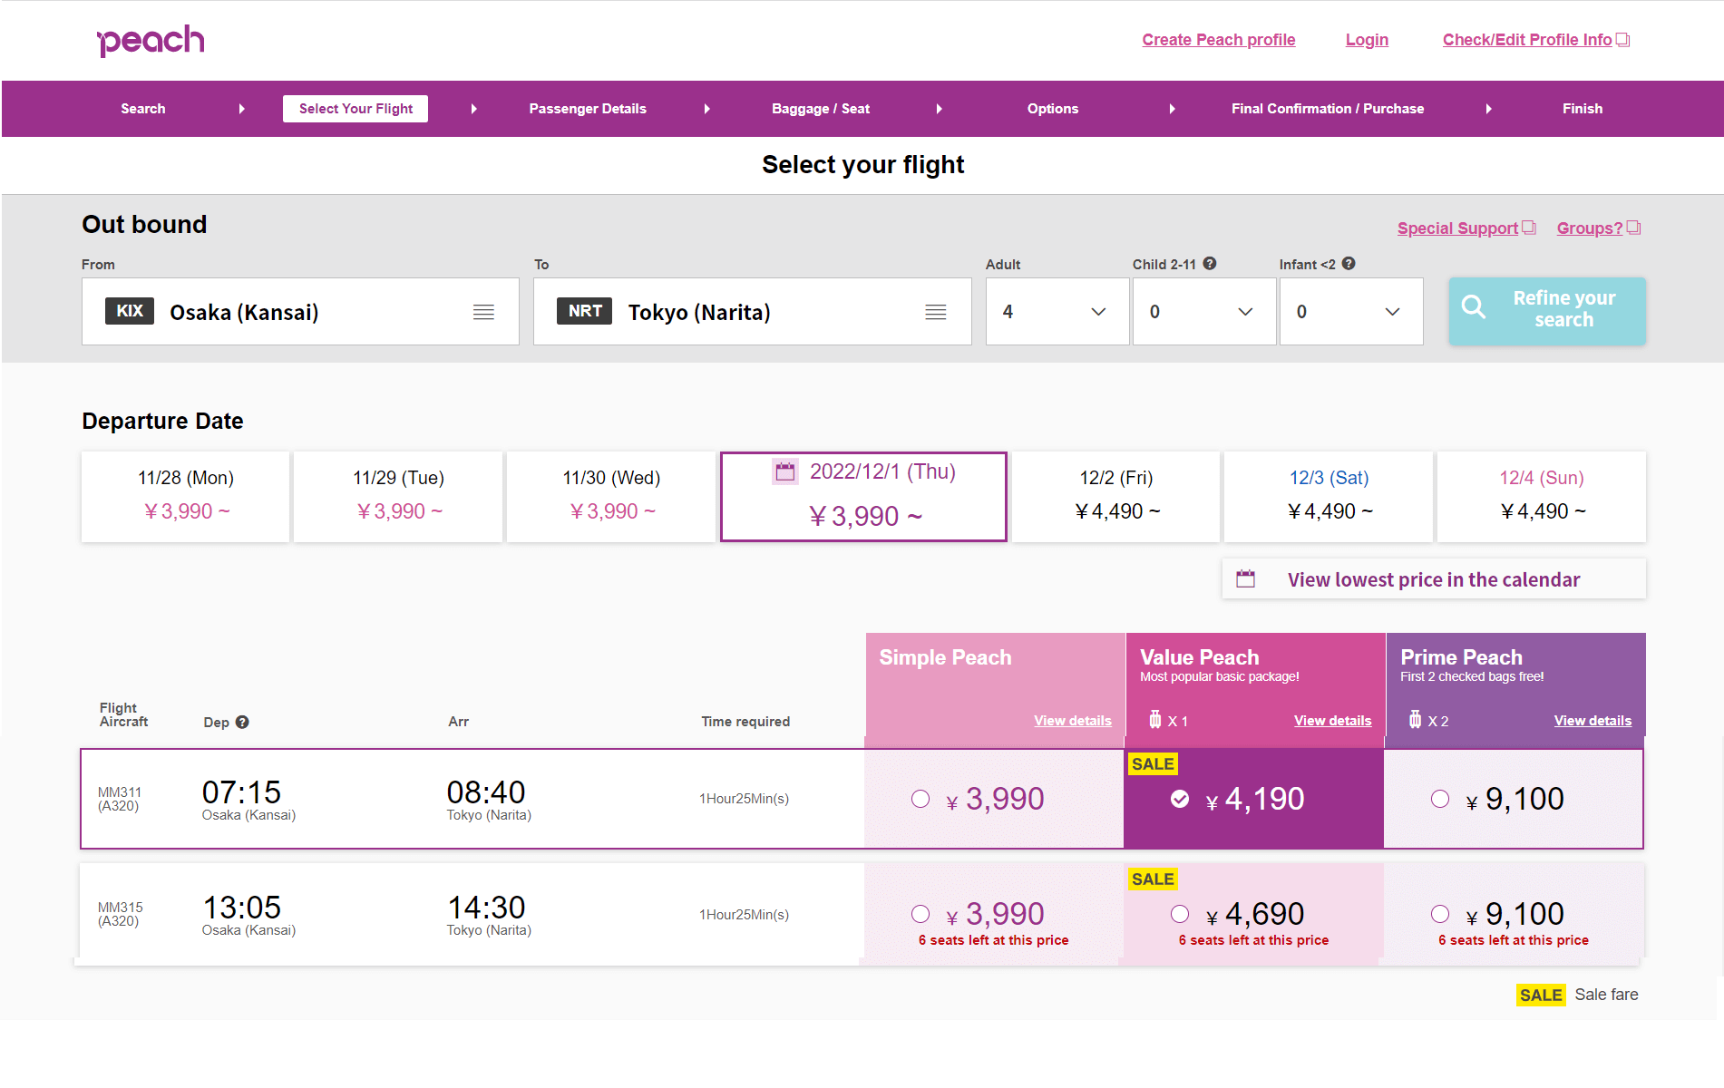View details of Simple Peach
1724x1088 pixels.
click(1073, 721)
